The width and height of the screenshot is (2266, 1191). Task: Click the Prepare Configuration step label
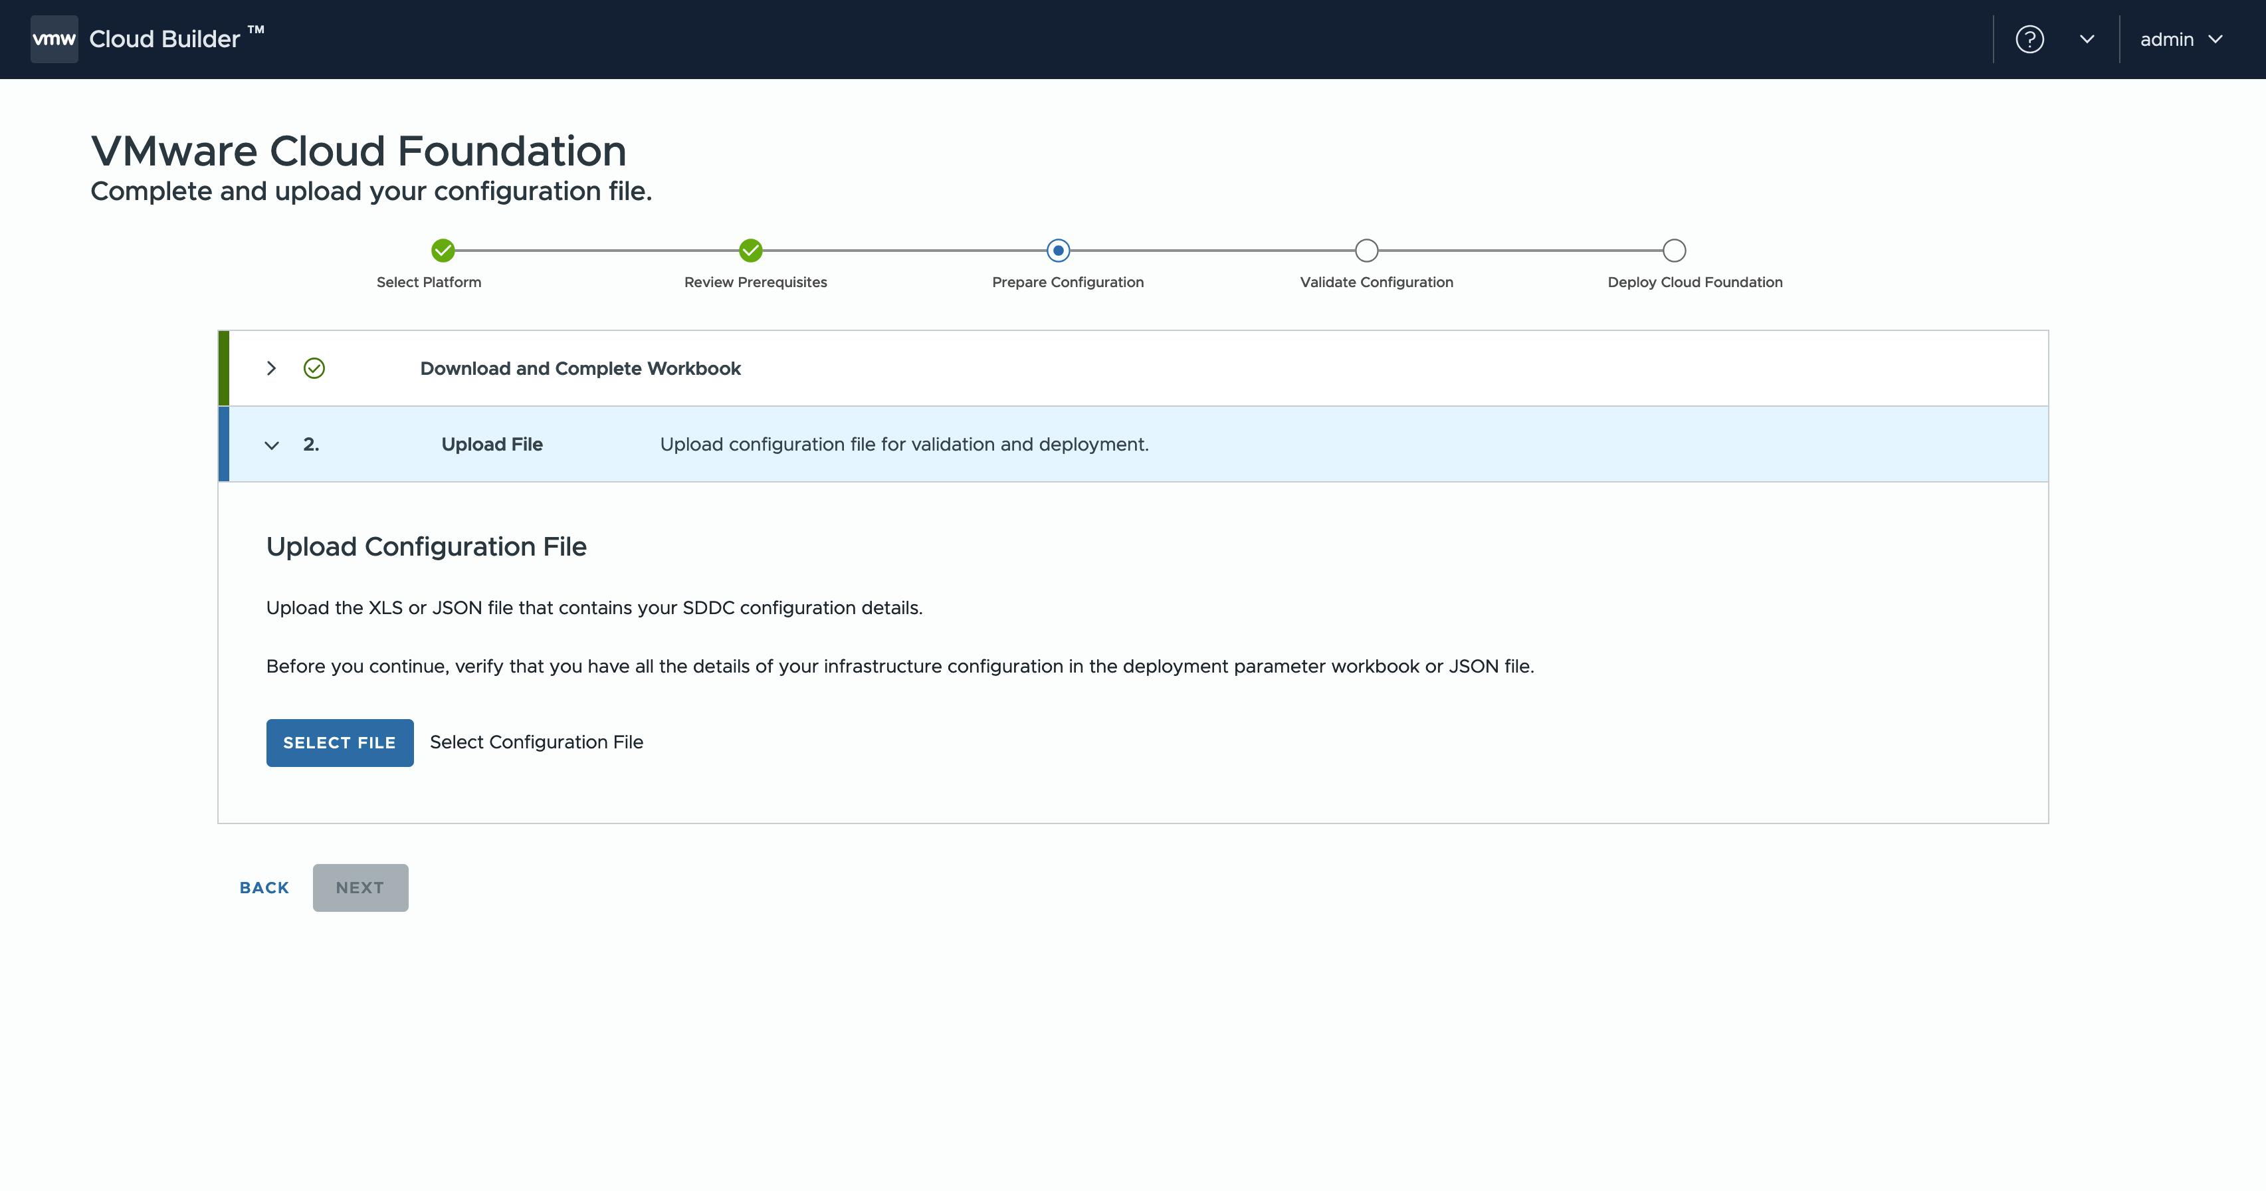click(1067, 282)
